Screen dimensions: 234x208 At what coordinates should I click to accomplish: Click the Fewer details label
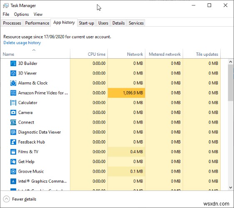[24, 199]
